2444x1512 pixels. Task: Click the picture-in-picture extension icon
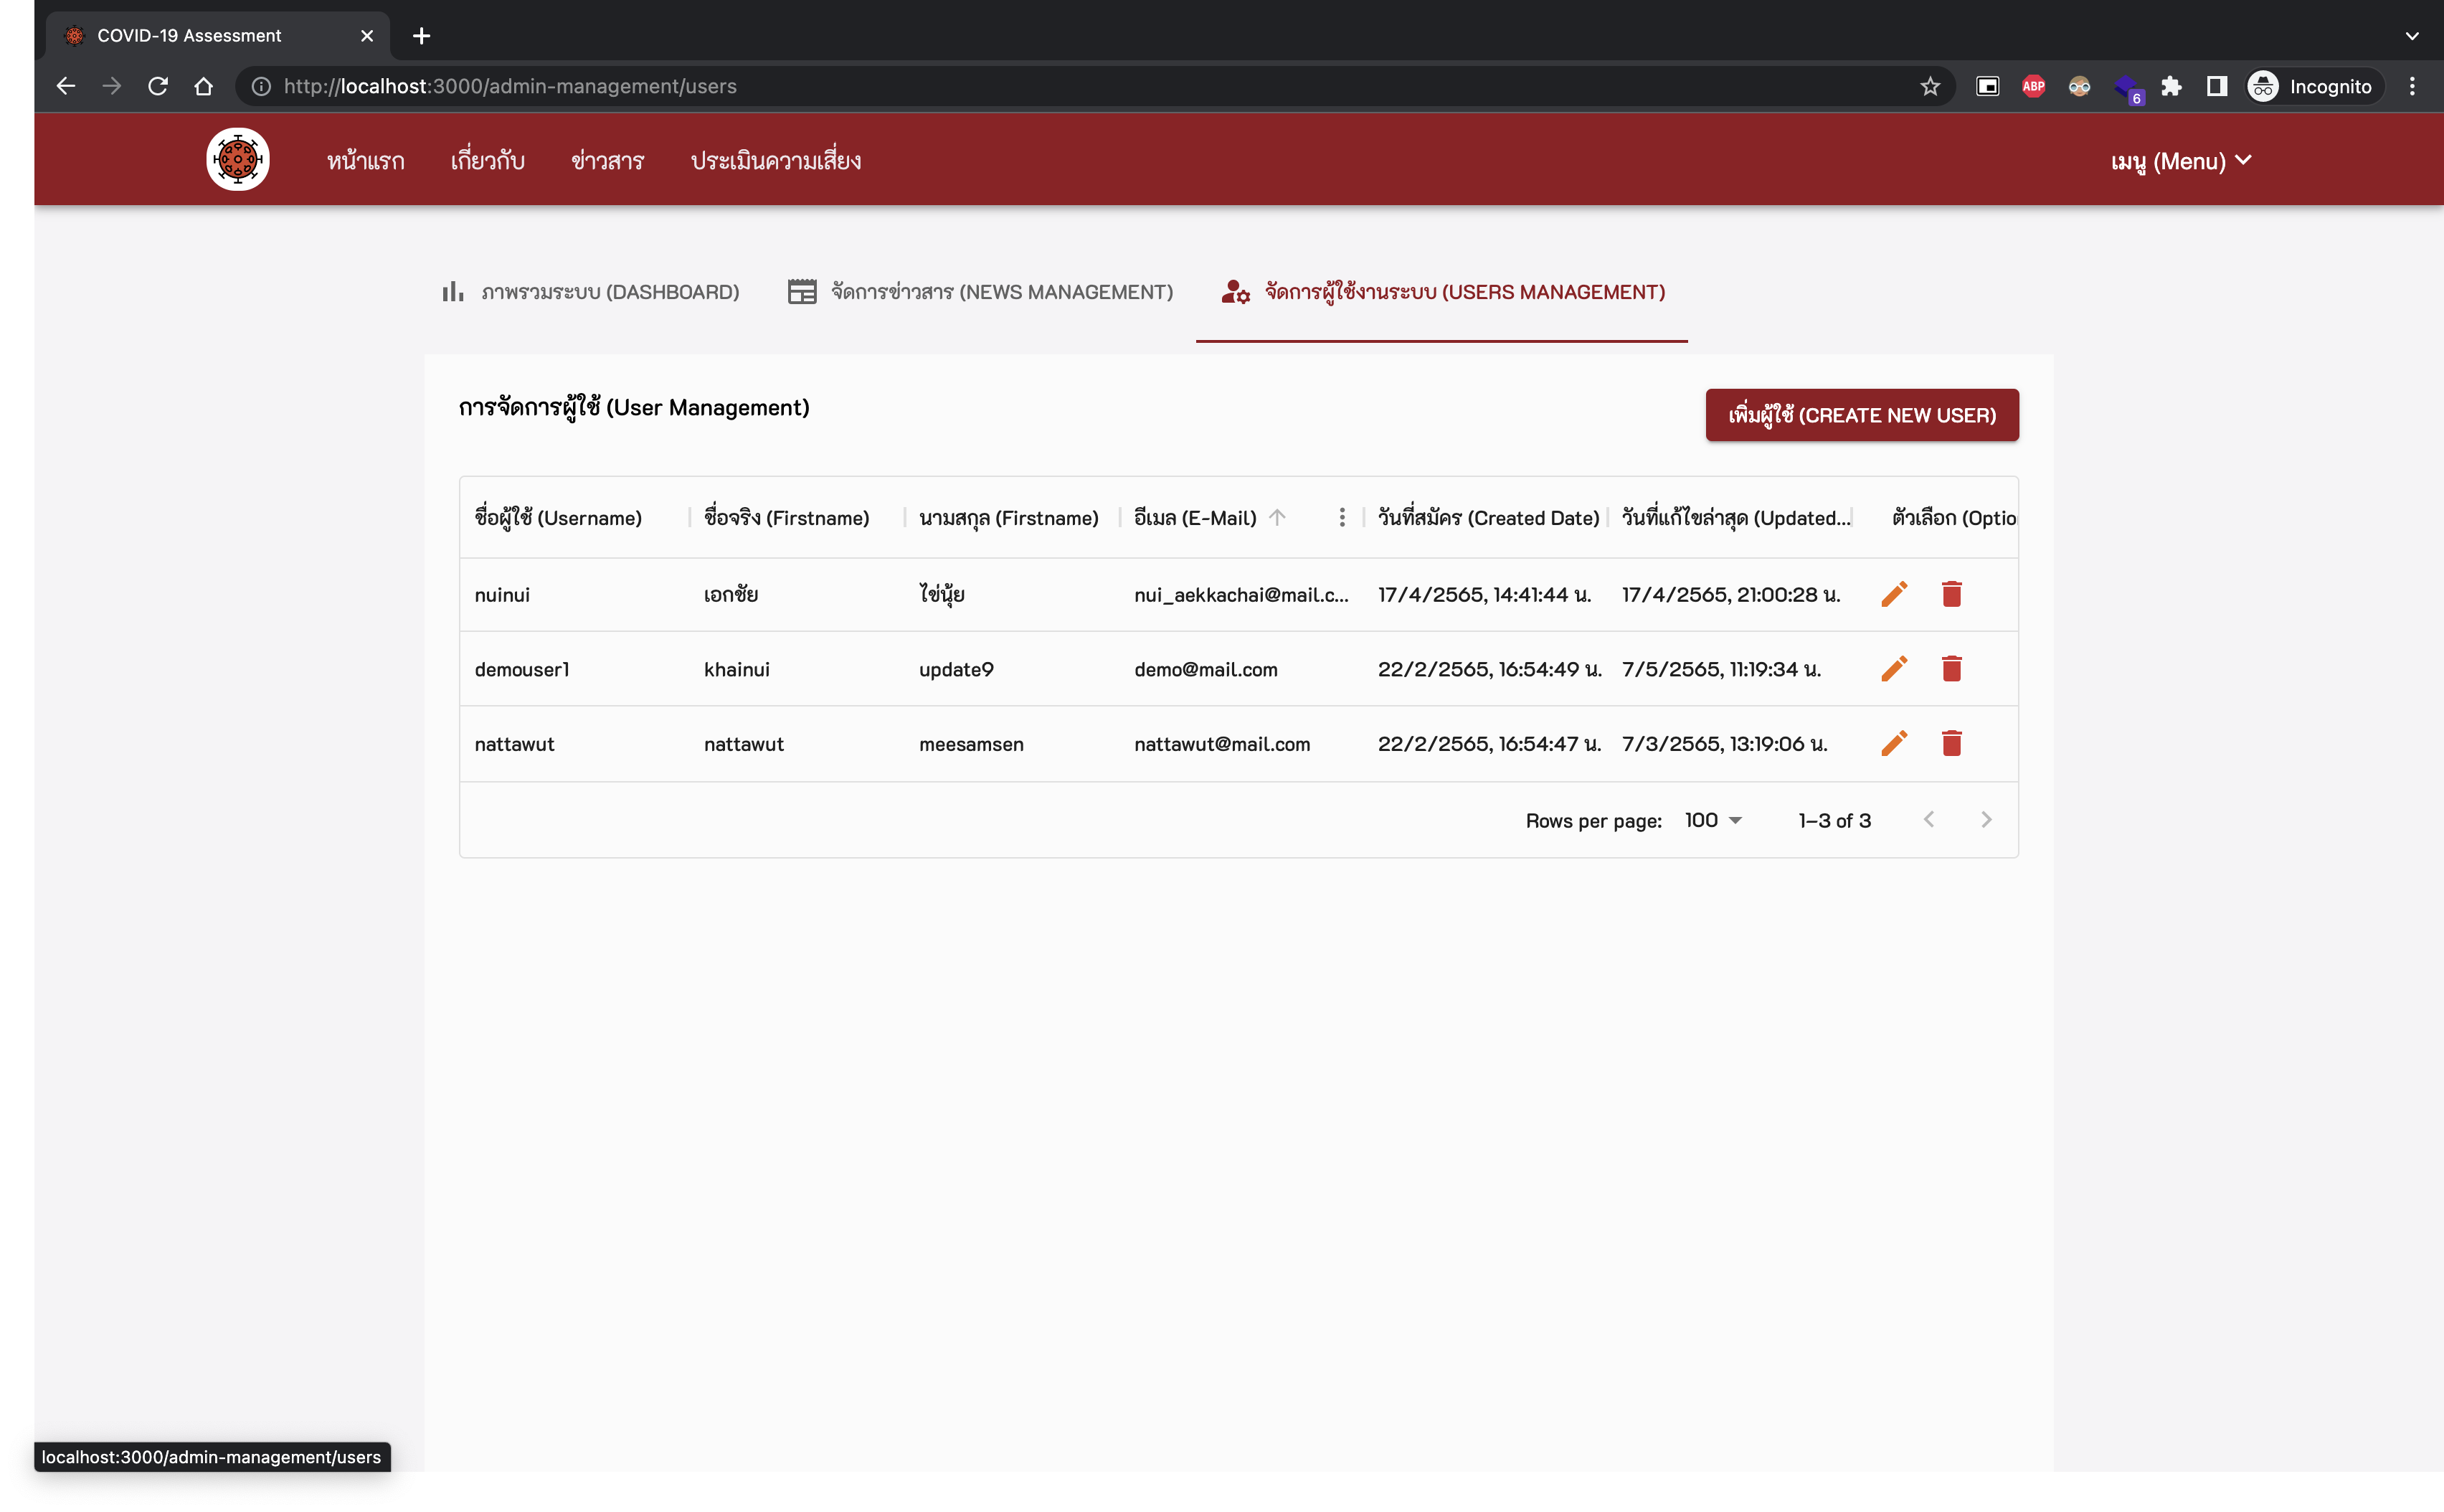tap(1987, 86)
